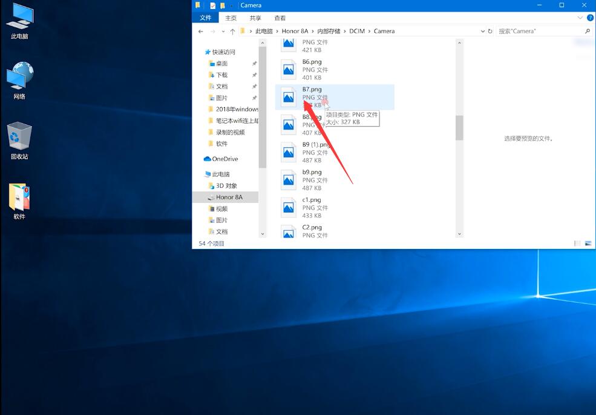This screenshot has height=415, width=596.
Task: Open help via blue question mark
Action: 591,18
